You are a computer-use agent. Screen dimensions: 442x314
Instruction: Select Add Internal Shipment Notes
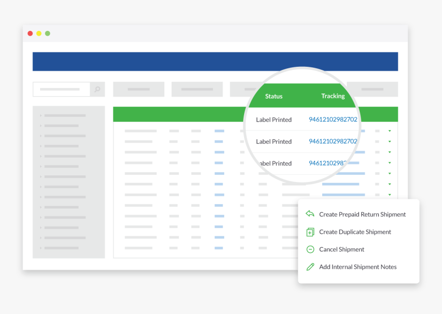pyautogui.click(x=358, y=267)
